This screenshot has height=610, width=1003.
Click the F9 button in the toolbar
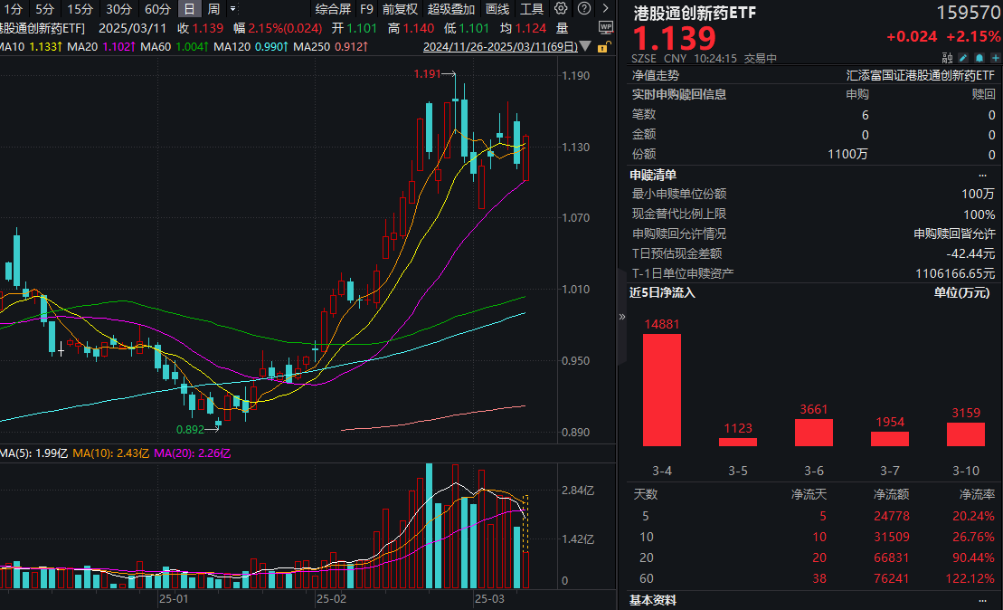click(x=366, y=9)
